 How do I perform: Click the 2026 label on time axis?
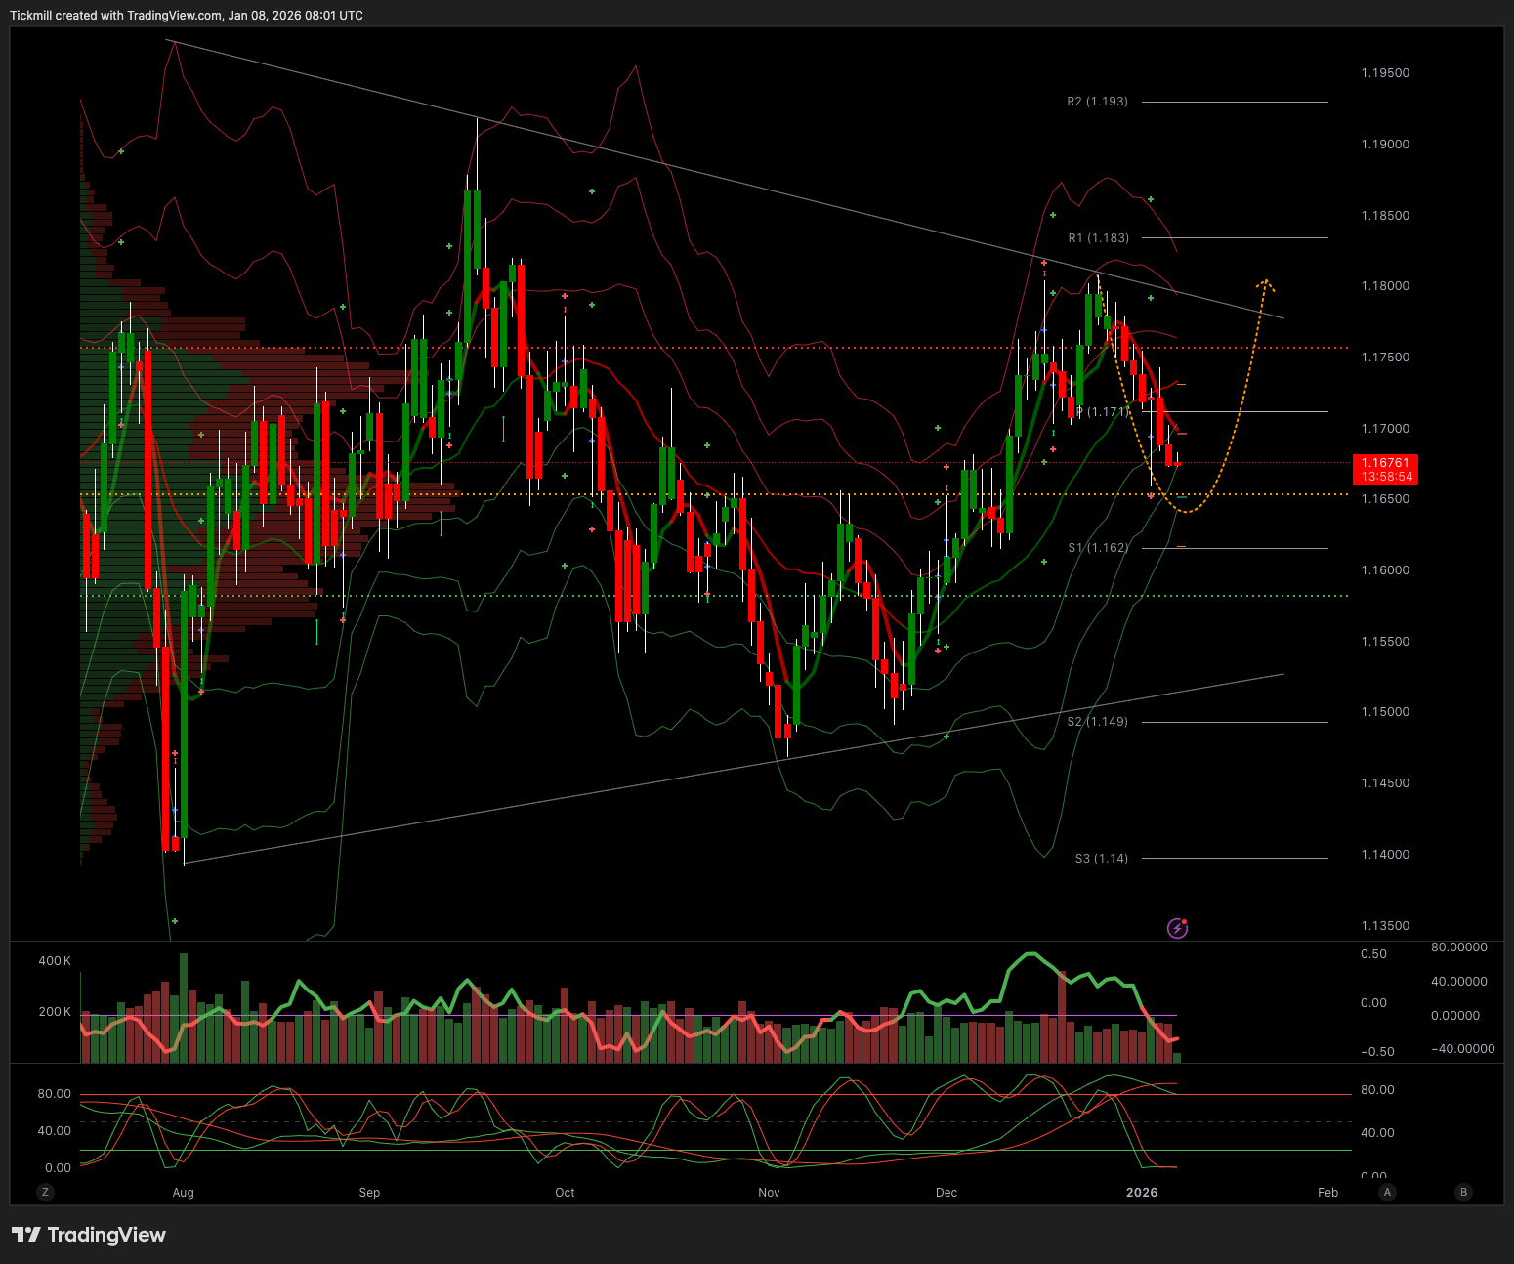pos(1141,1193)
